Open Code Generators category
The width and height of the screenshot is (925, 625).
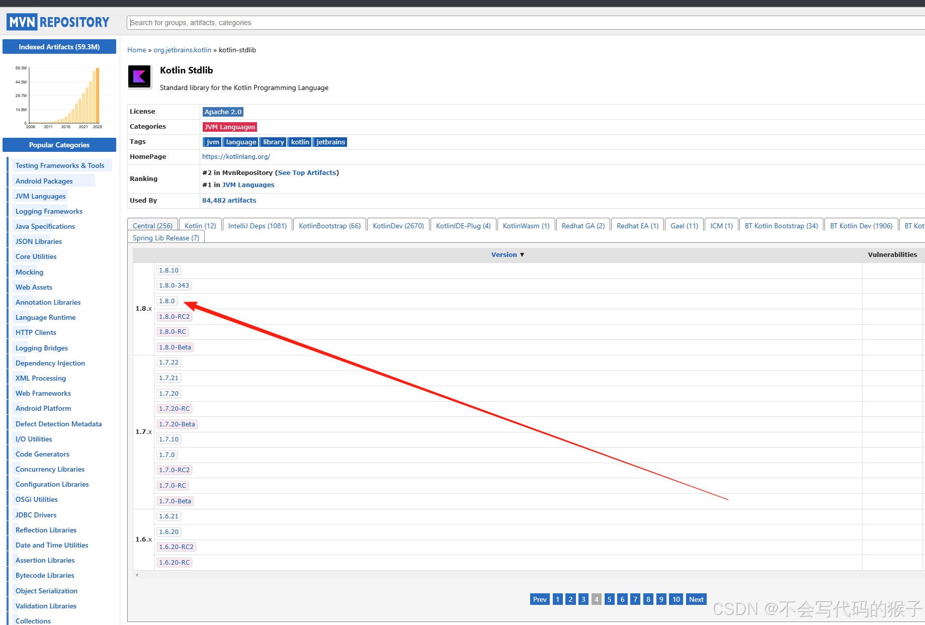42,454
